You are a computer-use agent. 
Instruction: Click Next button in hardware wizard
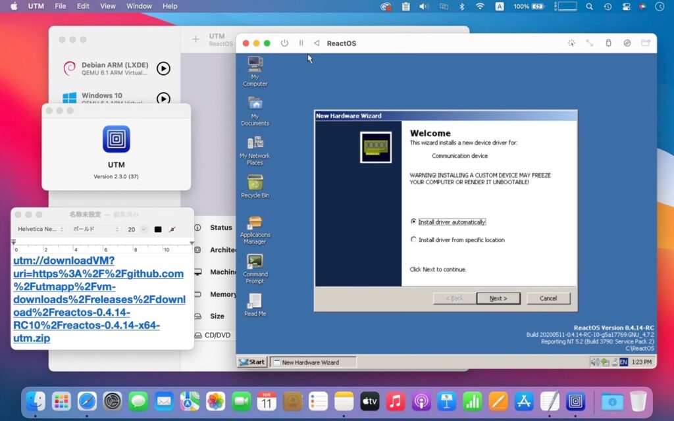(498, 298)
